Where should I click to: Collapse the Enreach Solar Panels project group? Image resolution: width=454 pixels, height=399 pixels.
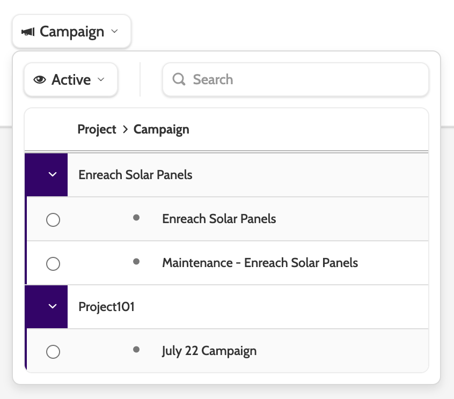click(53, 174)
